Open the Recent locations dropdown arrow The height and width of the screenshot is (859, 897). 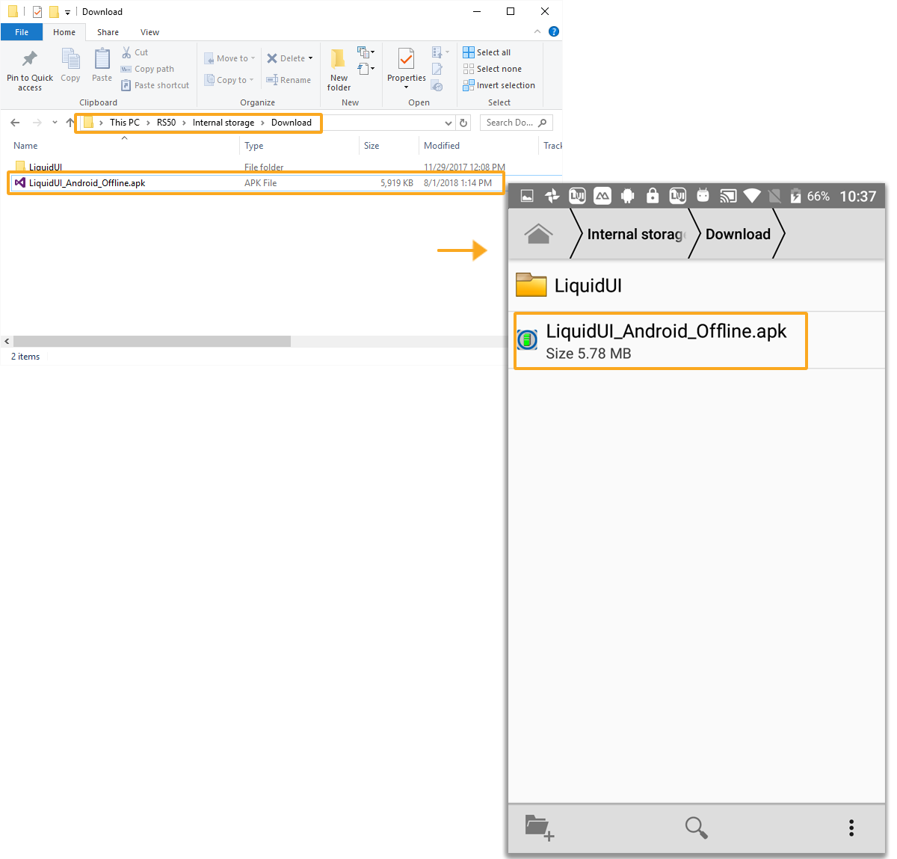click(55, 123)
